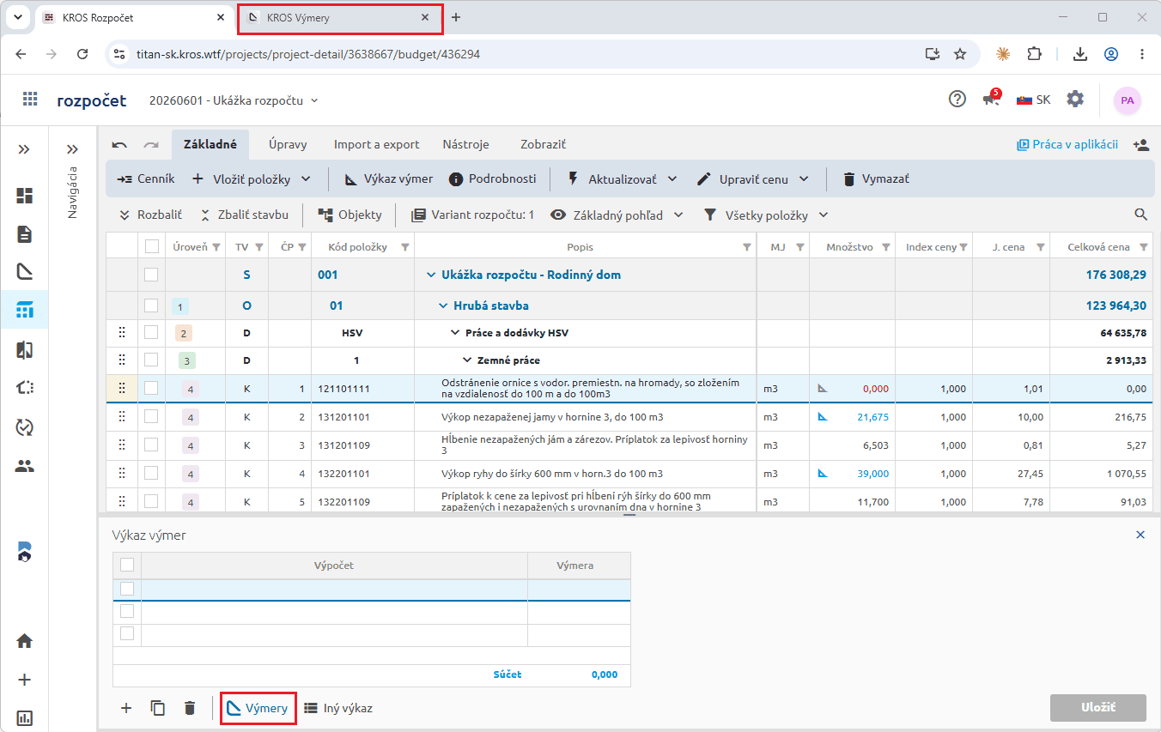1161x732 pixels.
Task: Switch to KROS Výmery browser tab
Action: (x=340, y=18)
